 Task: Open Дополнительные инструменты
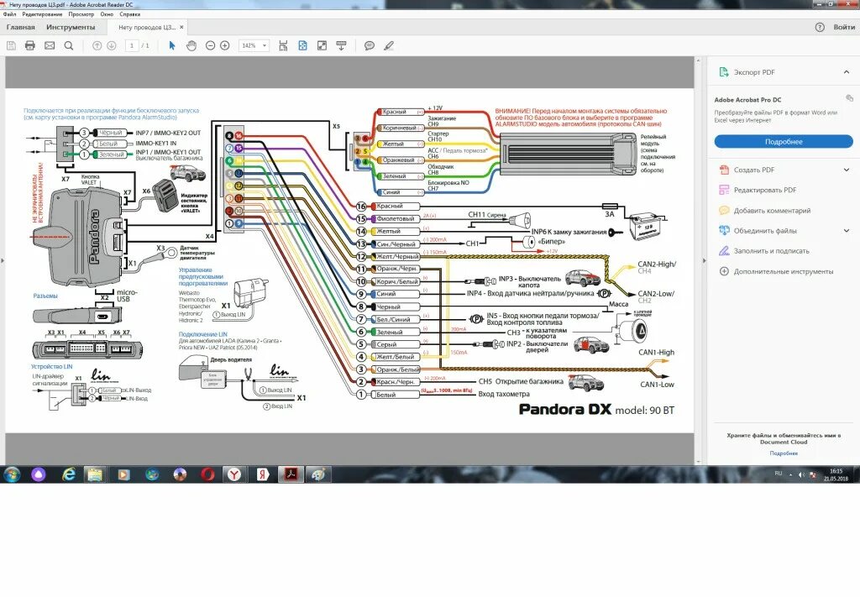(784, 271)
